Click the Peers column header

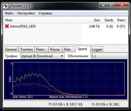(121, 20)
